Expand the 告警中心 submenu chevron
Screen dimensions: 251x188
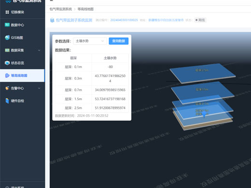click(39, 88)
